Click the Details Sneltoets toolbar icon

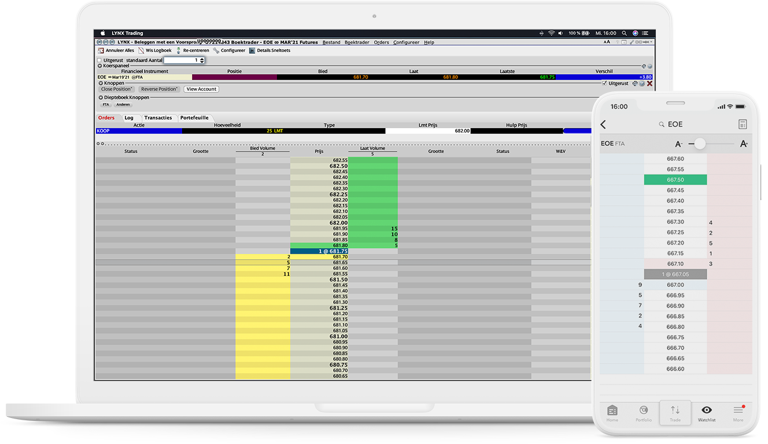tap(252, 51)
